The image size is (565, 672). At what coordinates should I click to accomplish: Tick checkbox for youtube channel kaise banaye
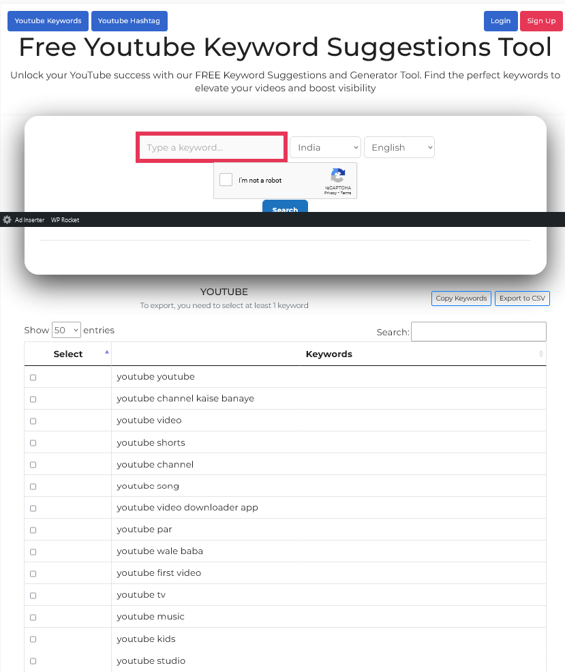coord(33,399)
